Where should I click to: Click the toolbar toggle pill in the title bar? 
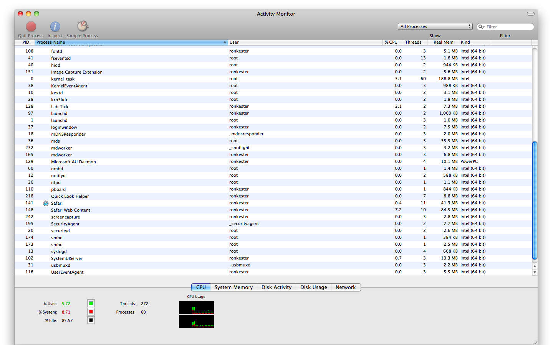(531, 14)
